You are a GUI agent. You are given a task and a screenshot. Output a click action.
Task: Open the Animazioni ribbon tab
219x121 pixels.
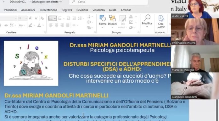(28, 10)
